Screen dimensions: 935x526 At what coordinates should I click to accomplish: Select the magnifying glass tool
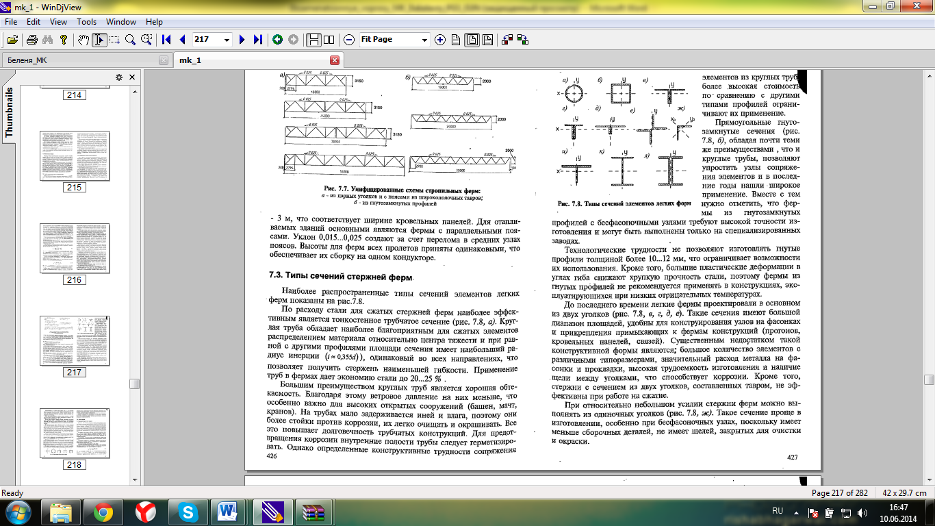[x=130, y=40]
